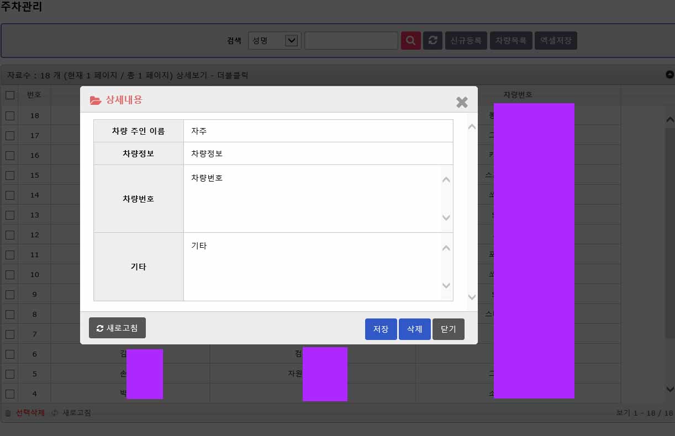Click dialog scrollbar down arrow
This screenshot has width=675, height=436.
[x=472, y=297]
